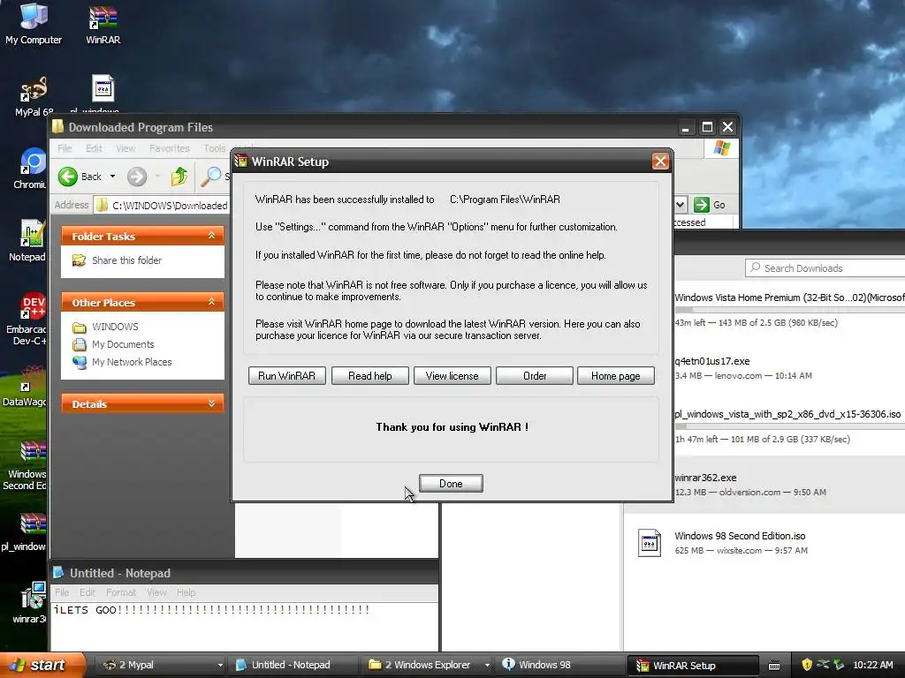The image size is (905, 678).
Task: Click the Order button
Action: pos(535,376)
